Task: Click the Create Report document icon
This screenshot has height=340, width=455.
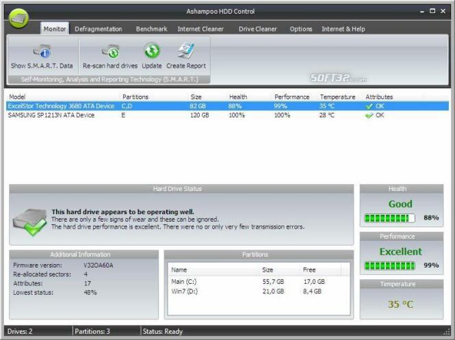Action: (x=186, y=51)
